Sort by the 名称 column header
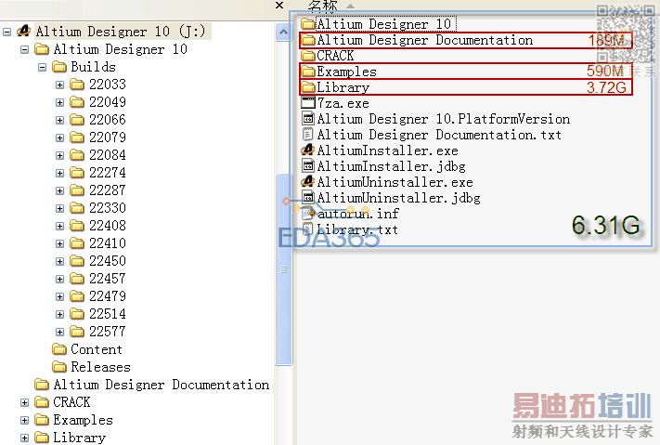 click(x=322, y=6)
